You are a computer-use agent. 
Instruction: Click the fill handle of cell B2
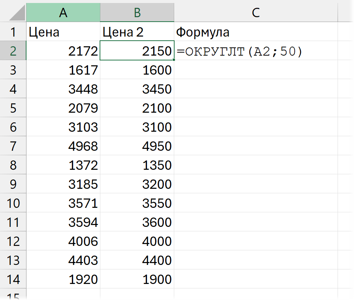[x=174, y=60]
